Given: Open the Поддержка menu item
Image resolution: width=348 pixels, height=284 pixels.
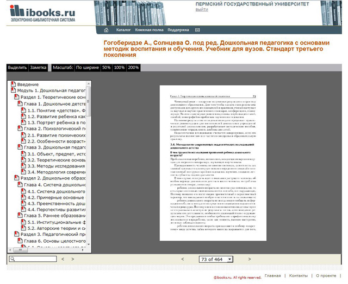Looking at the screenshot, I should (178, 30).
